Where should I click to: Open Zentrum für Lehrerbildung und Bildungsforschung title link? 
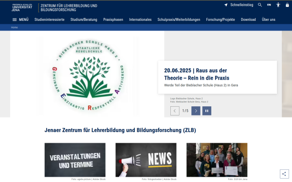click(69, 8)
